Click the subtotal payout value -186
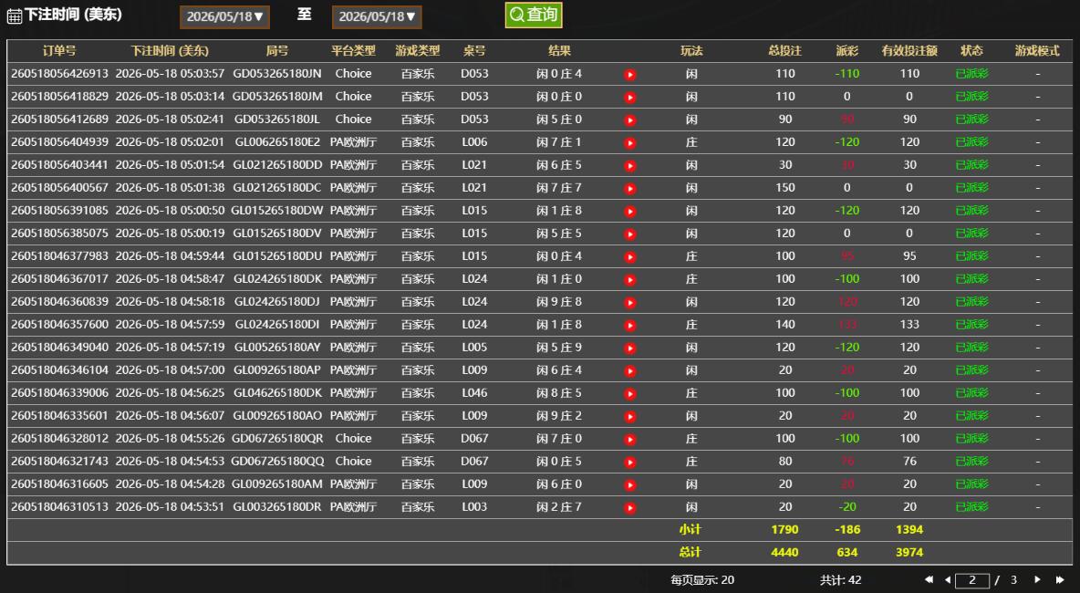This screenshot has width=1080, height=593. coord(847,530)
